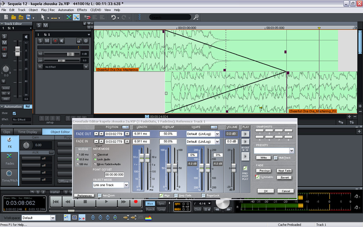
Task: Toggle the auto crossfade icon in toolbar
Action: coord(76,17)
